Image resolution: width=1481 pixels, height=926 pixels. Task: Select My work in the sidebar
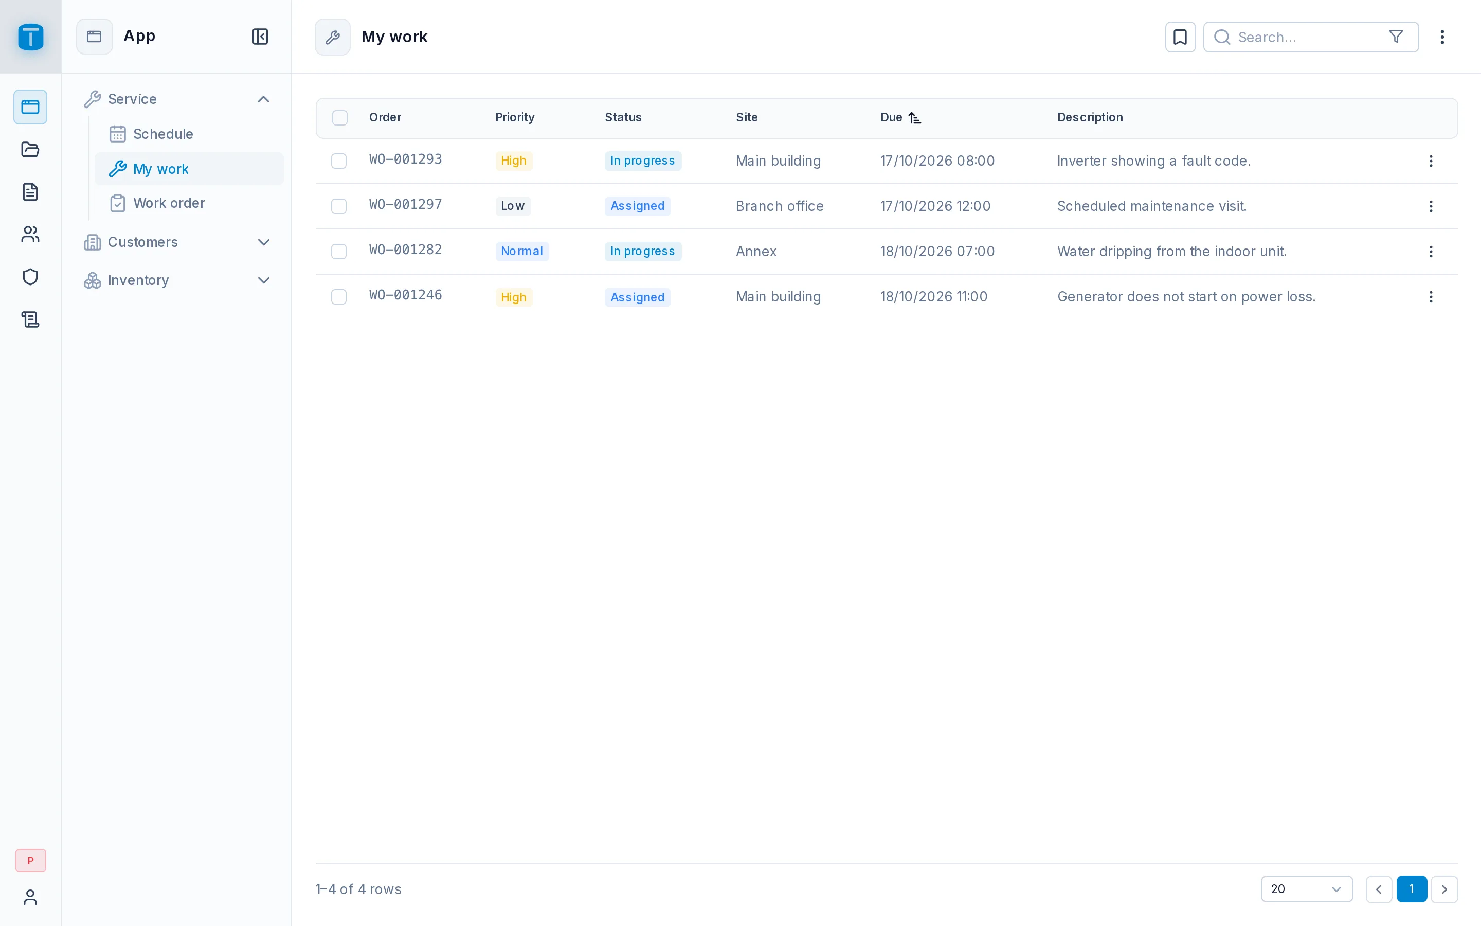pos(189,169)
